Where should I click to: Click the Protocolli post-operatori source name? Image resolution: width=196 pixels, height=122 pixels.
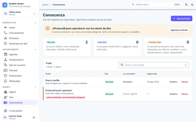58,90
